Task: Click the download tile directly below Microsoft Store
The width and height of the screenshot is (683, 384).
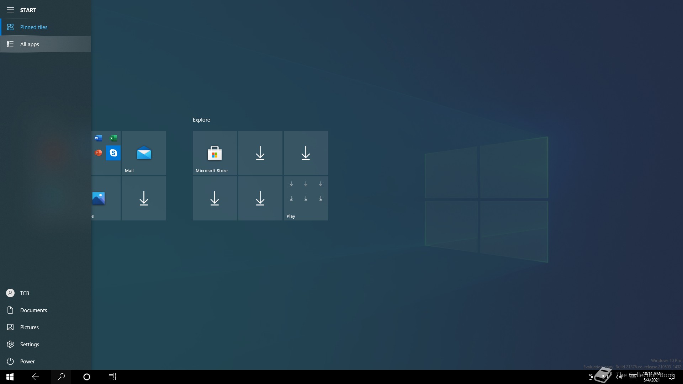Action: pyautogui.click(x=215, y=198)
